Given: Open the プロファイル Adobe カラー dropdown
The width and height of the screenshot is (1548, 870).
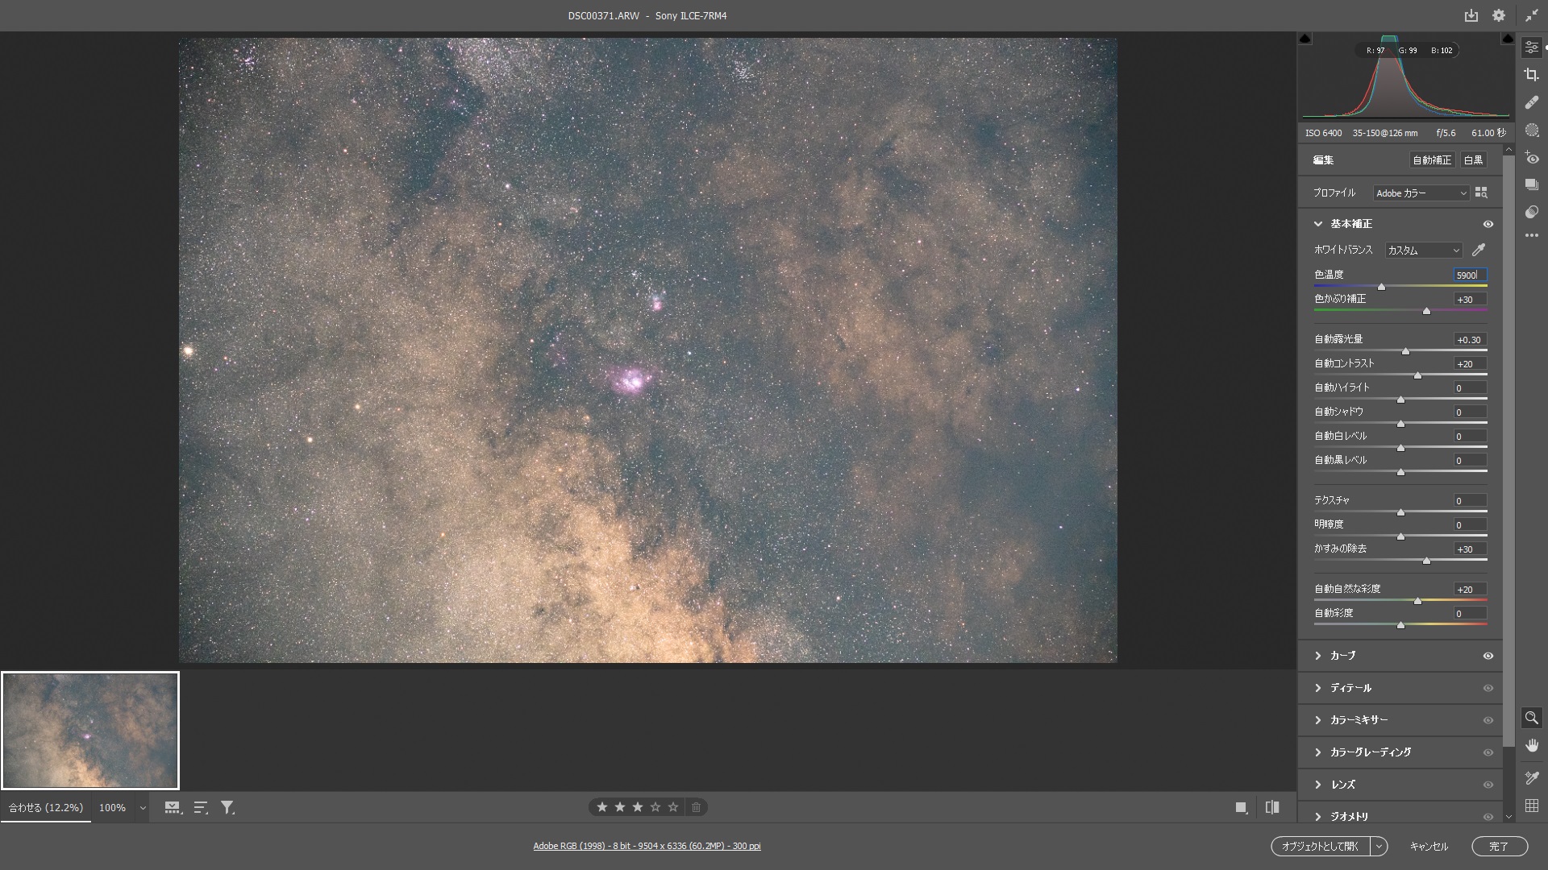Looking at the screenshot, I should tap(1421, 193).
